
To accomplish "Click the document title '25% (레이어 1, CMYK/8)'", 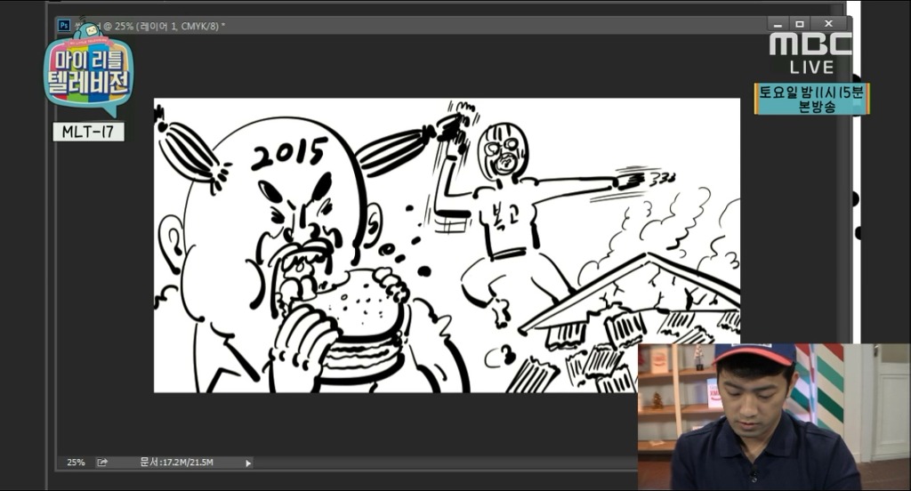I will [x=166, y=26].
